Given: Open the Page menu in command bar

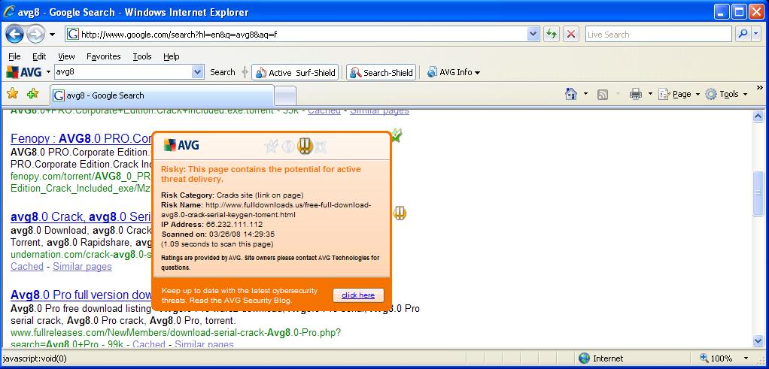Looking at the screenshot, I should pyautogui.click(x=679, y=94).
